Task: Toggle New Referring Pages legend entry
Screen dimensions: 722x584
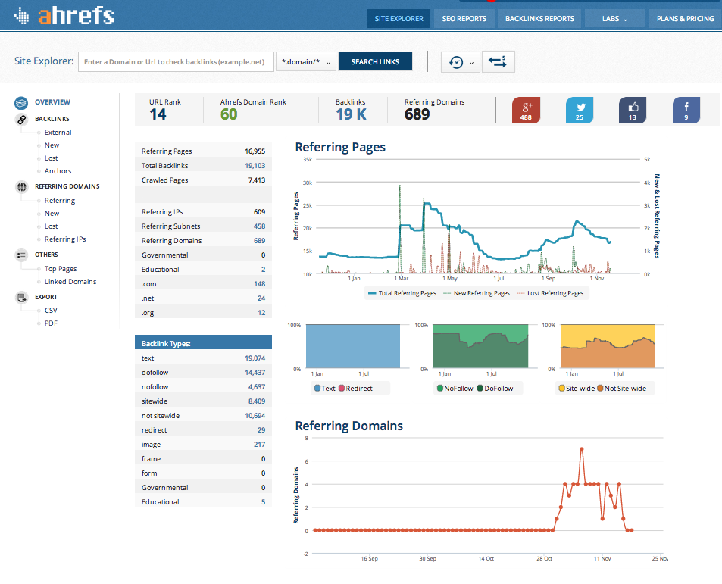Action: [x=476, y=293]
